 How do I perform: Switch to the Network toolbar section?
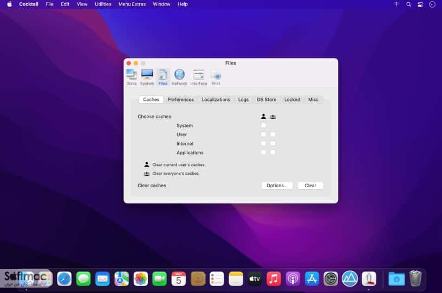point(179,77)
